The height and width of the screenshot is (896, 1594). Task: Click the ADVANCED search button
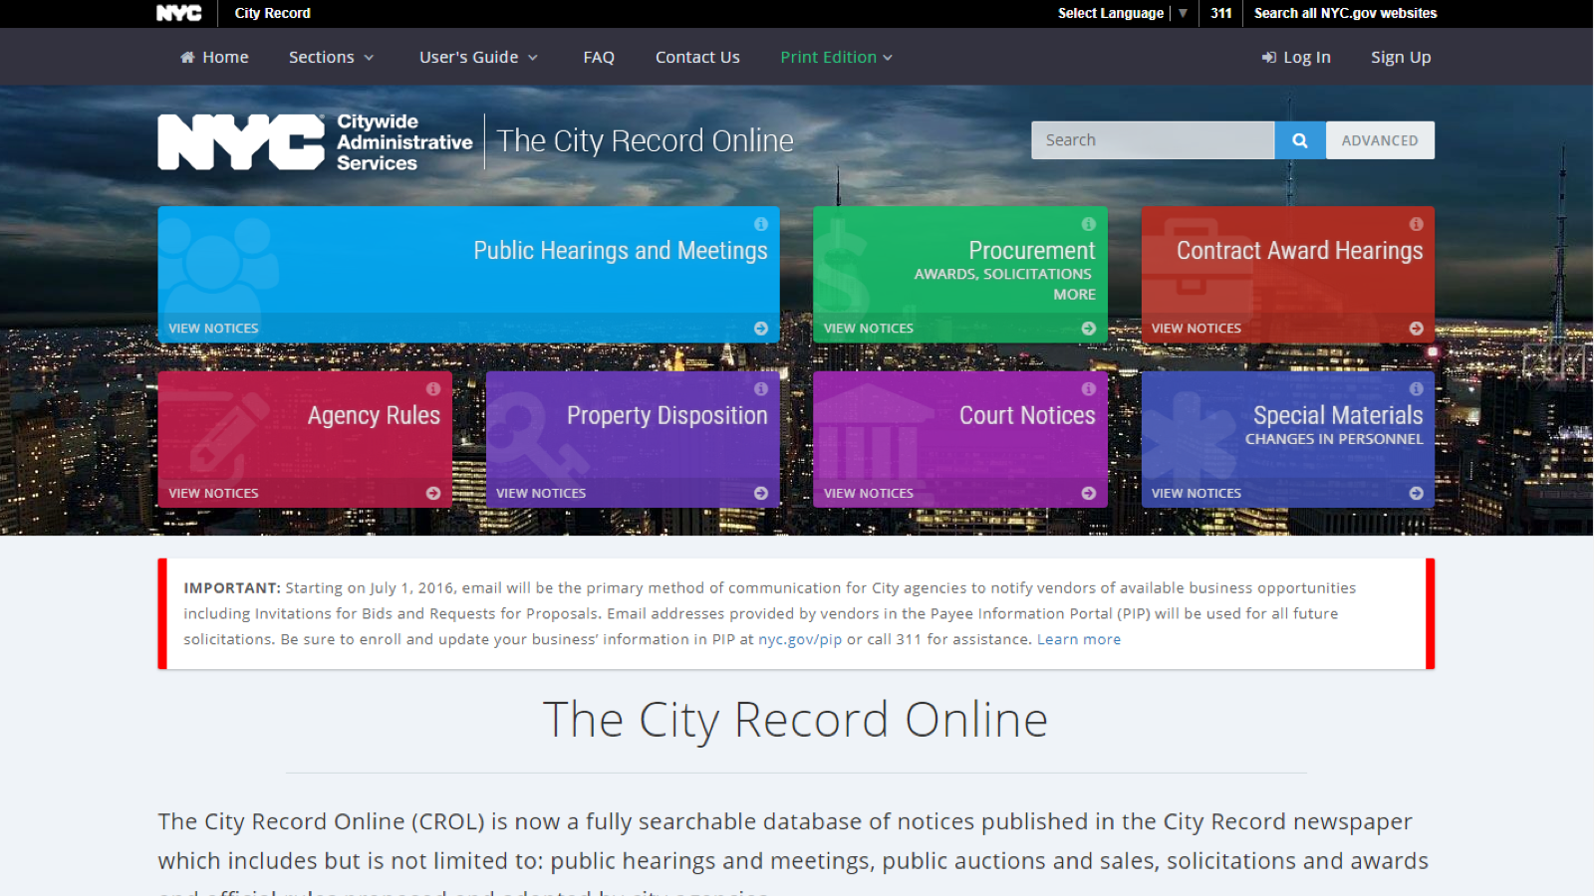tap(1380, 139)
